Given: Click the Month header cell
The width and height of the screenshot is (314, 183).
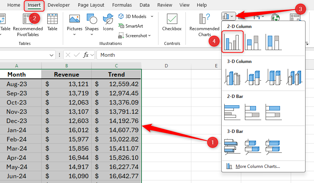Looking at the screenshot, I should coord(17,74).
